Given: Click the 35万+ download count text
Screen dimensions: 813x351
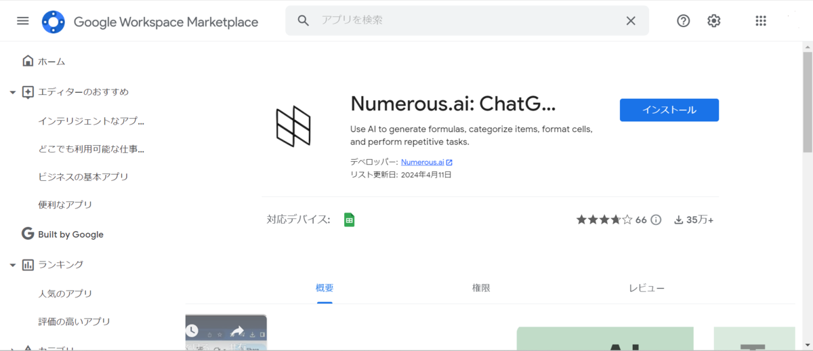Looking at the screenshot, I should [x=700, y=220].
